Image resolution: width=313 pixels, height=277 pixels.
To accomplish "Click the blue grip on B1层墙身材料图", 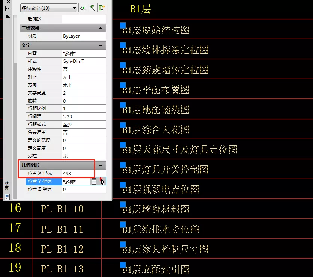I will pyautogui.click(x=123, y=205).
